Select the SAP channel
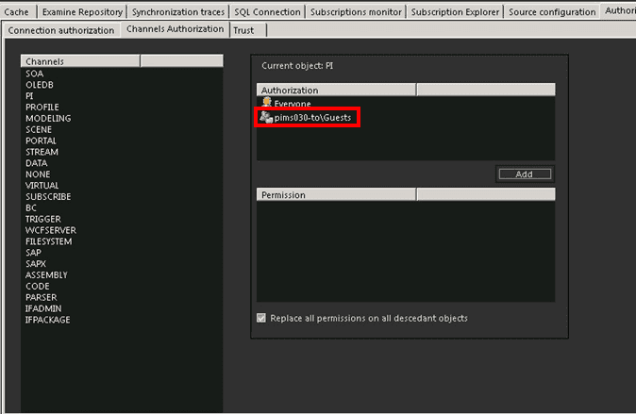636x414 pixels. click(33, 253)
